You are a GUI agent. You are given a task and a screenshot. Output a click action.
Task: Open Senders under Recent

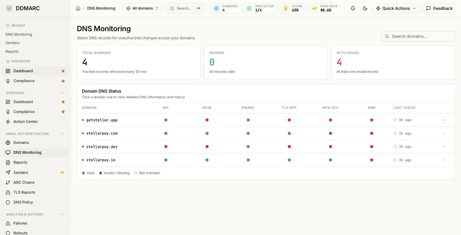click(12, 43)
